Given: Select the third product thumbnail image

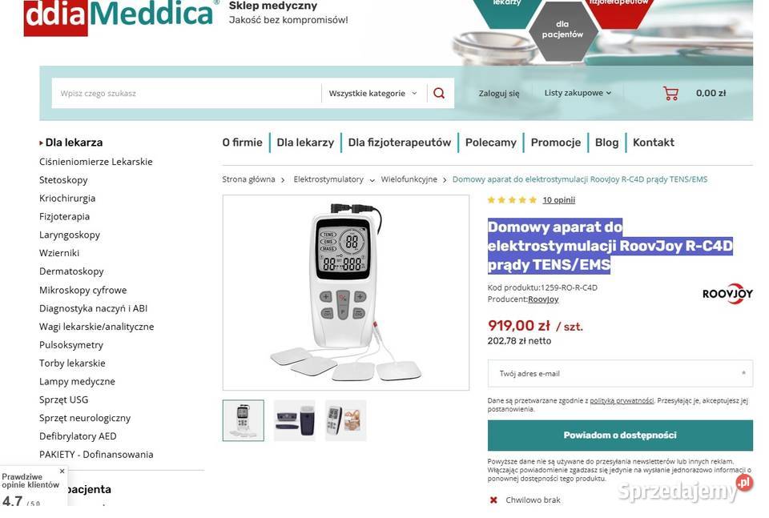Looking at the screenshot, I should pos(345,420).
